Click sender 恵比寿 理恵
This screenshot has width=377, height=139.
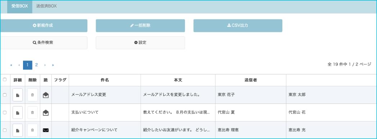click(228, 130)
